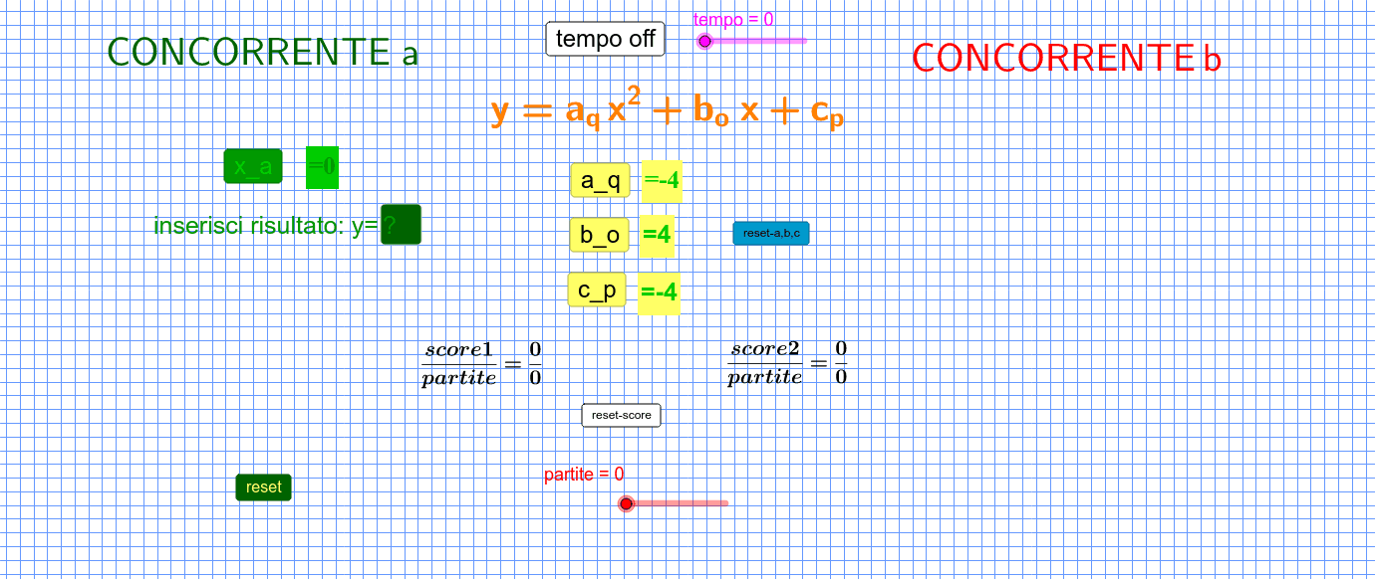Click the x_a green button

[x=253, y=166]
